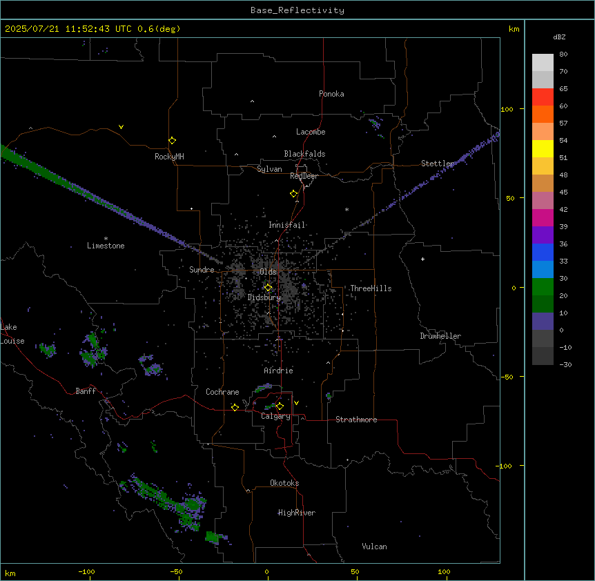Image resolution: width=595 pixels, height=581 pixels.
Task: Click the Okotoks town label
Action: coord(284,483)
